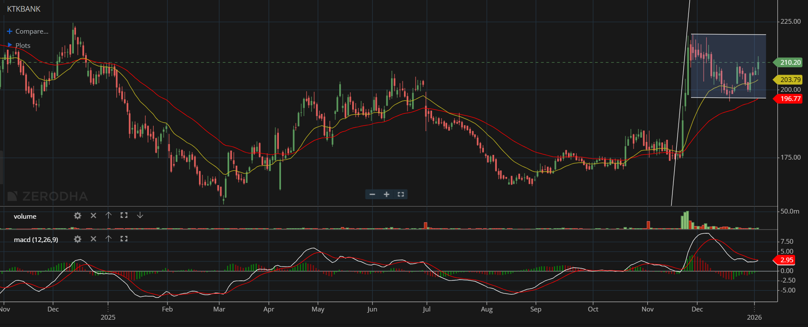This screenshot has height=327, width=808.
Task: Click the Compare plus icon
Action: click(9, 31)
